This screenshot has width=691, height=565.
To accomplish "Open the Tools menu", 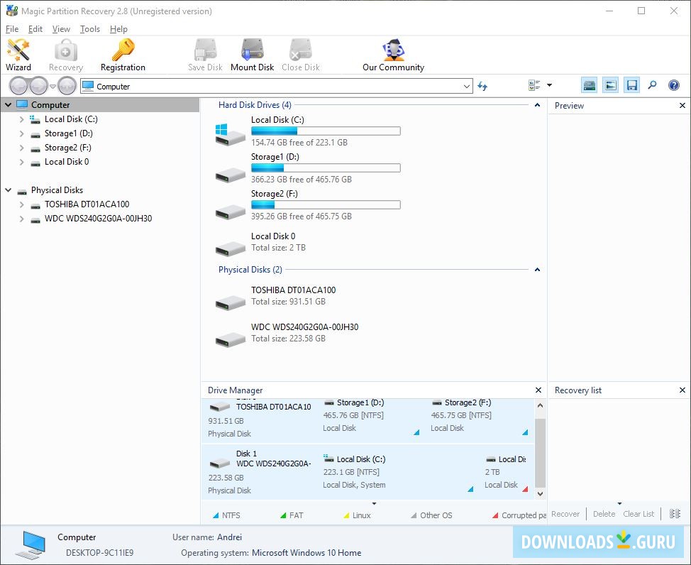I will click(x=89, y=28).
